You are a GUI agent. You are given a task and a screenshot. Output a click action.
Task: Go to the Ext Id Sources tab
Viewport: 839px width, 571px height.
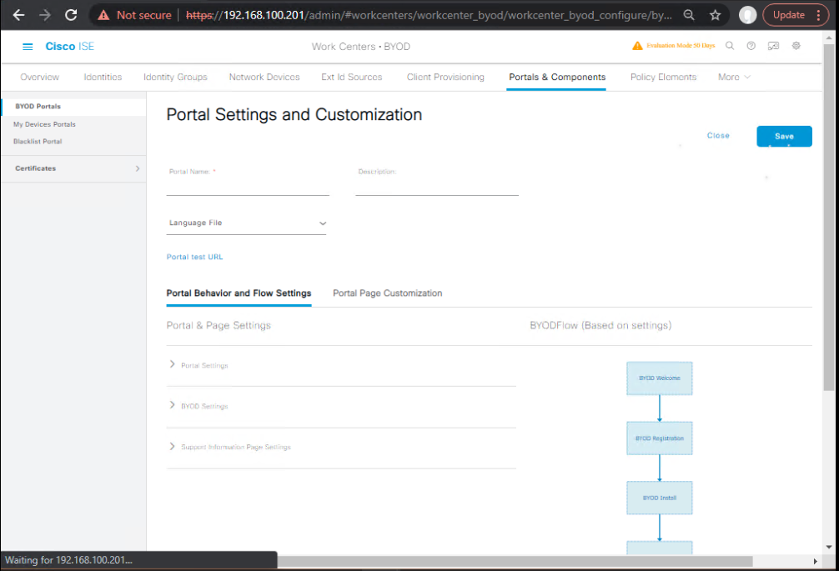click(x=352, y=77)
